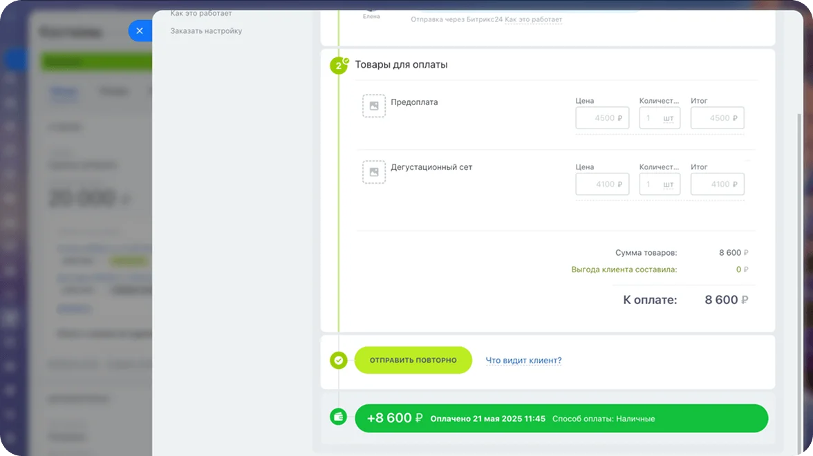Click the green checkmark icon beside Отправить повторно
This screenshot has width=813, height=456.
[x=338, y=360]
